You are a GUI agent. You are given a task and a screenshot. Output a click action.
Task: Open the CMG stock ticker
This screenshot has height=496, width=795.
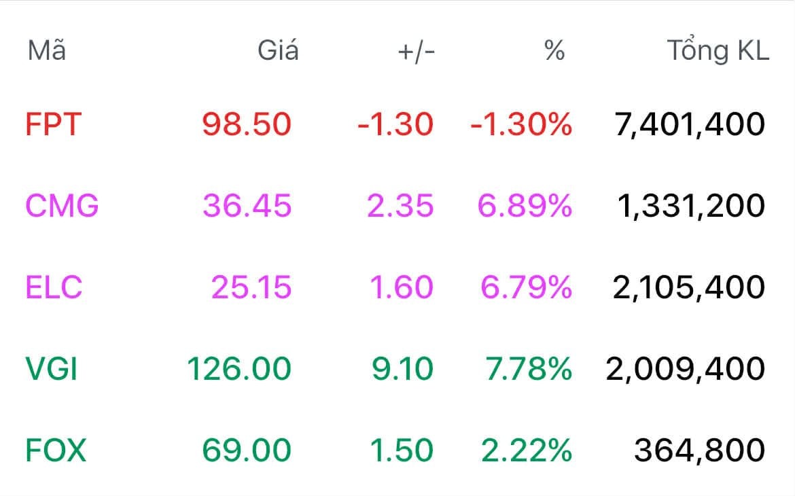coord(62,206)
